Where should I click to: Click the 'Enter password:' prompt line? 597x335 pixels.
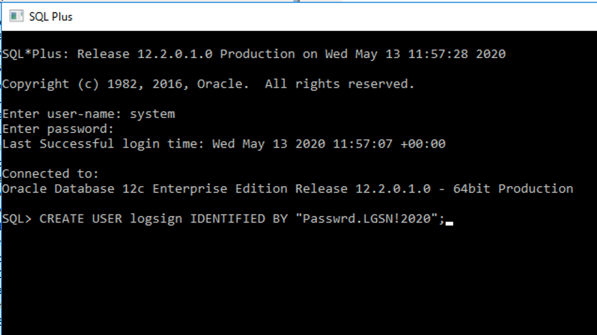point(58,129)
